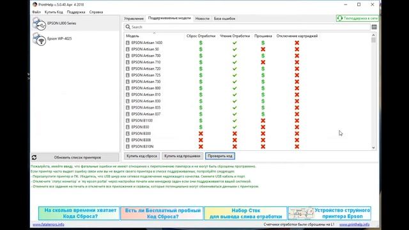Image resolution: width=409 pixels, height=230 pixels.
Task: Click the document icon for EPSON B1100
Action: point(128,121)
